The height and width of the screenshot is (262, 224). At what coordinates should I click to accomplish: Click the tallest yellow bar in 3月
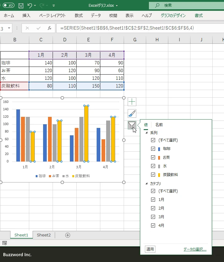click(x=86, y=133)
